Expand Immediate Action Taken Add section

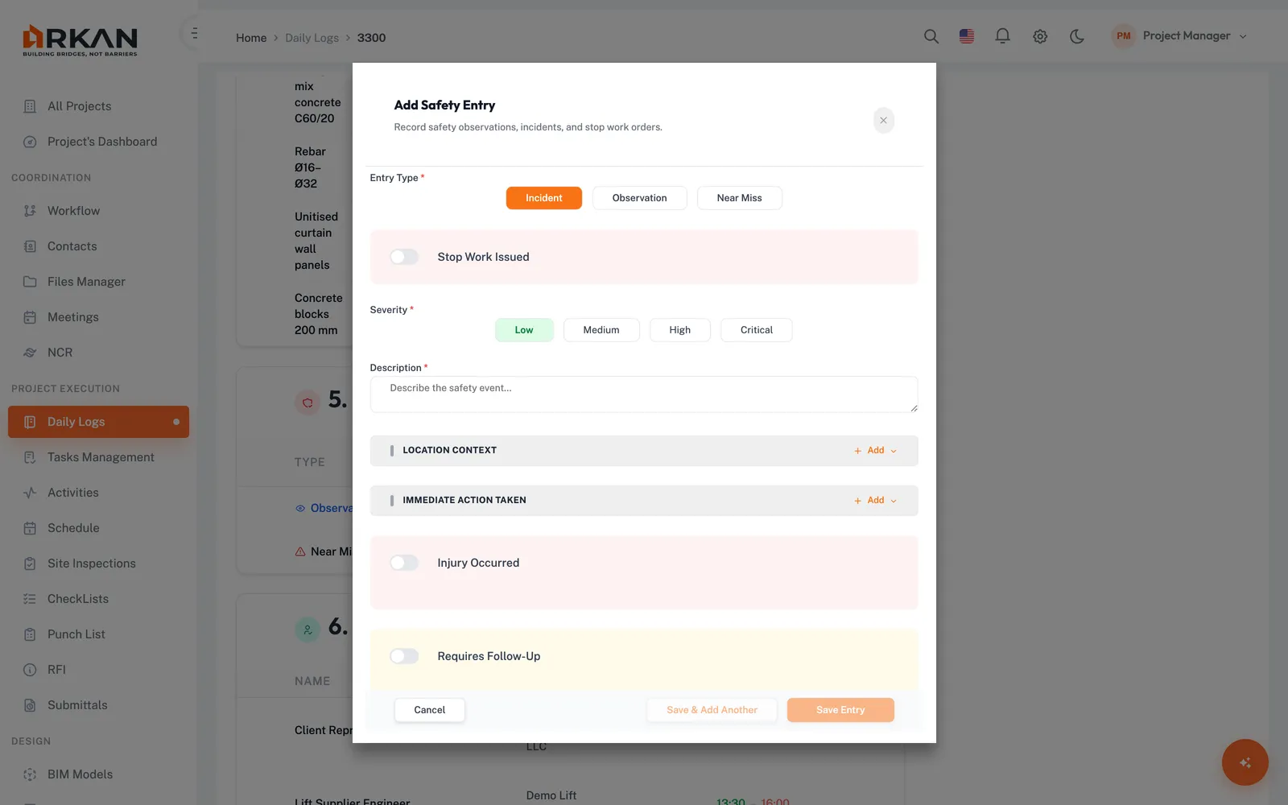tap(875, 501)
